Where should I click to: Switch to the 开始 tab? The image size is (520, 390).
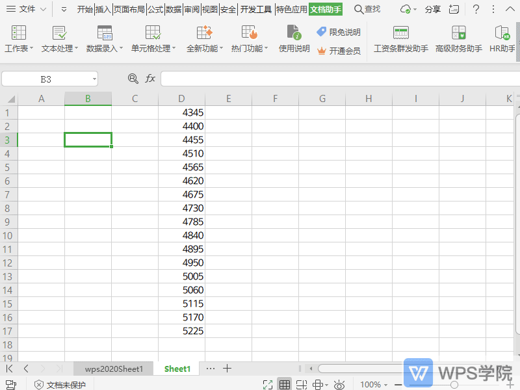85,9
